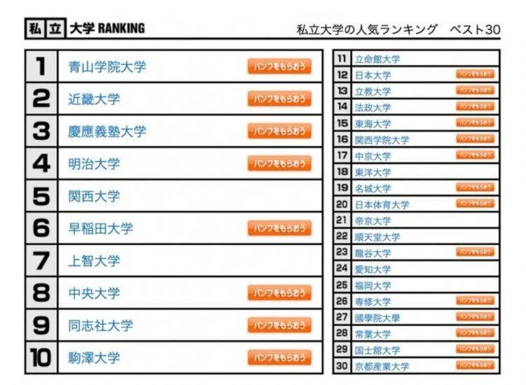This screenshot has height=385, width=526.
Task: Click the pamphlet button beside 龍谷大学
Action: tap(475, 252)
